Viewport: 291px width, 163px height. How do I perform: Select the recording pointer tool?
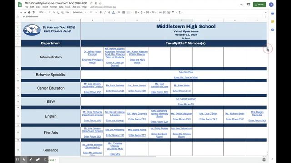click(24, 159)
